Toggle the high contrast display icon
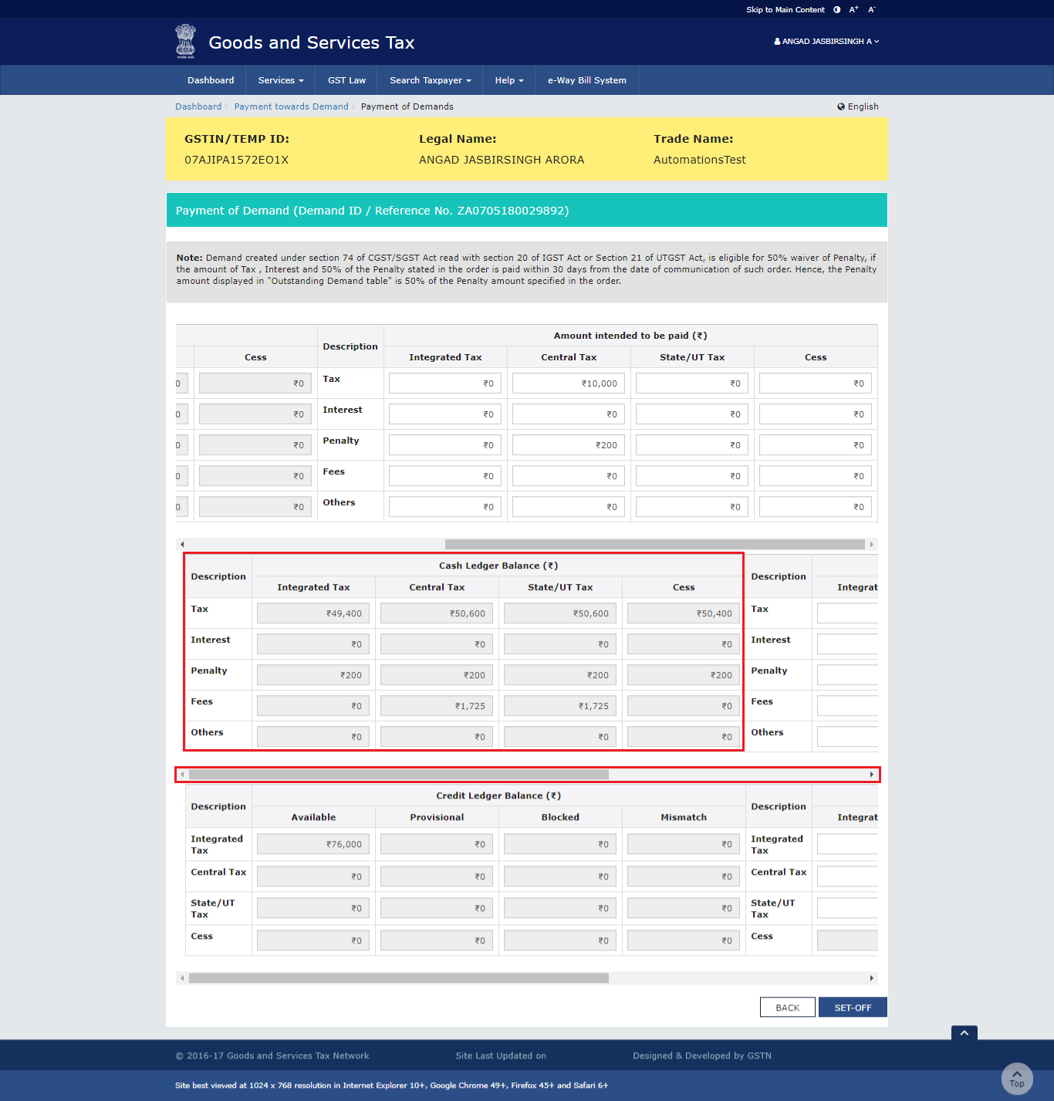1054x1101 pixels. point(836,9)
